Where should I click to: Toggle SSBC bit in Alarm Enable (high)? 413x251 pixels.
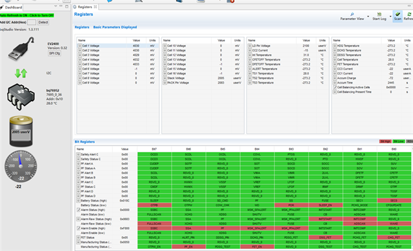[154, 228]
